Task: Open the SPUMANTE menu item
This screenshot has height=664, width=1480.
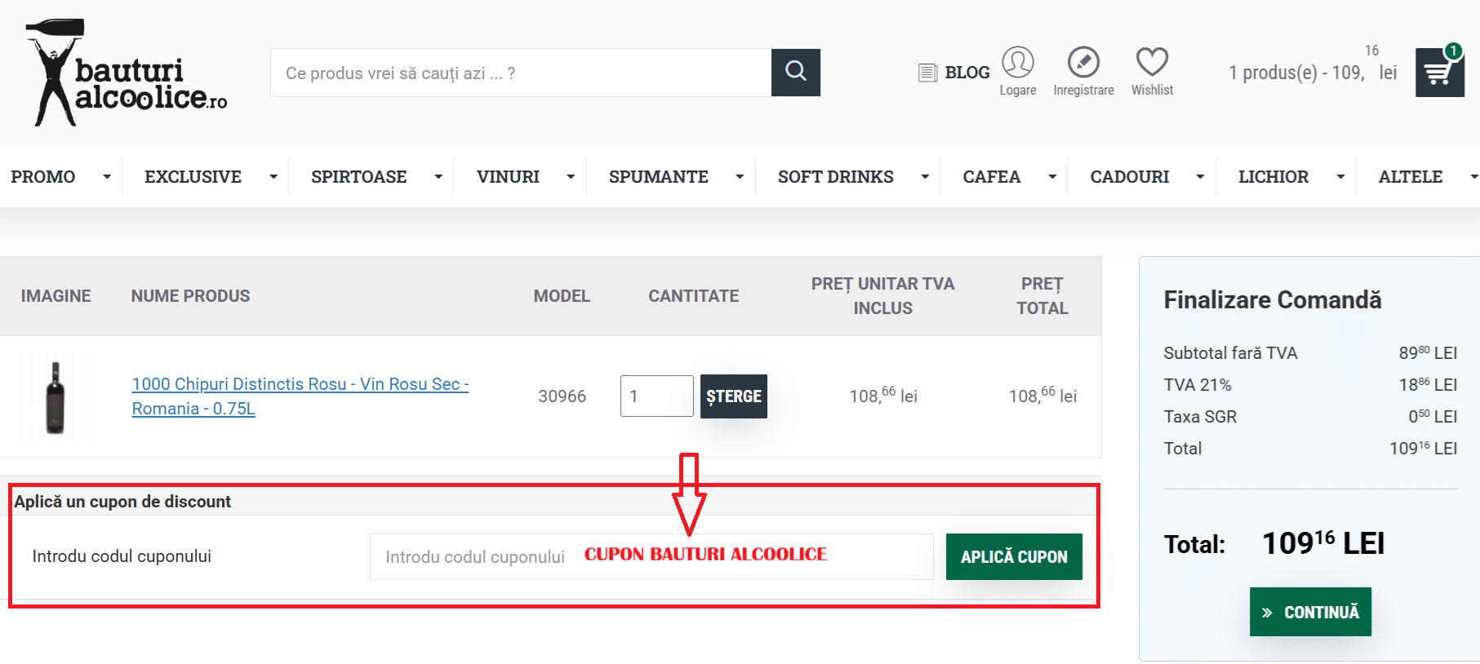Action: (x=658, y=177)
